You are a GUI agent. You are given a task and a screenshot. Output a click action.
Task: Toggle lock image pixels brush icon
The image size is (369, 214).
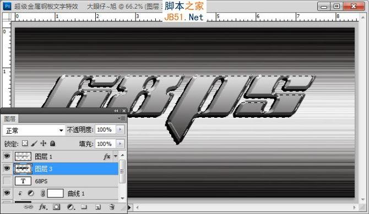point(34,143)
